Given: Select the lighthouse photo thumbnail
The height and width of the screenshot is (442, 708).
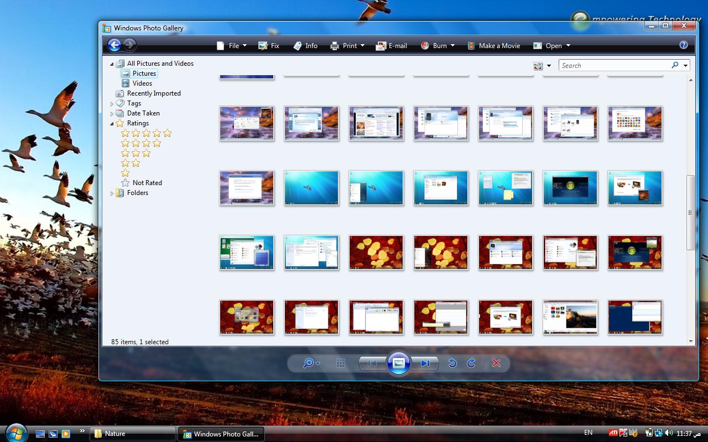Looking at the screenshot, I should [x=570, y=317].
